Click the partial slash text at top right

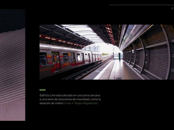173,8
